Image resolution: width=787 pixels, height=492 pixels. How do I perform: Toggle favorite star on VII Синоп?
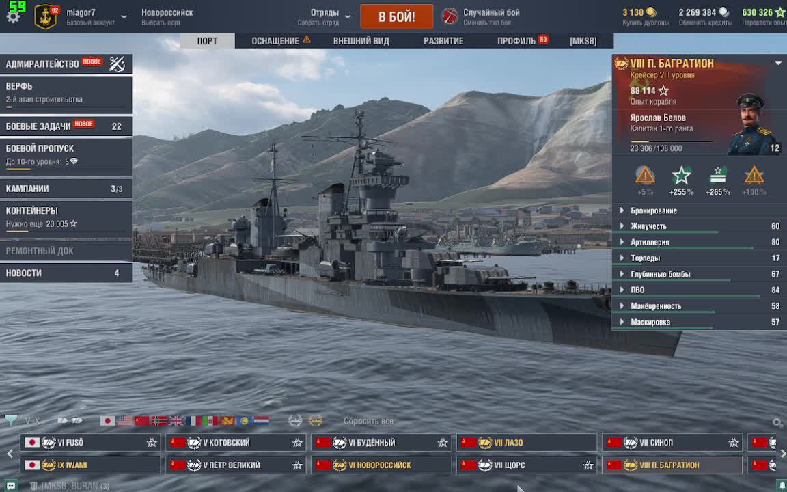734,443
